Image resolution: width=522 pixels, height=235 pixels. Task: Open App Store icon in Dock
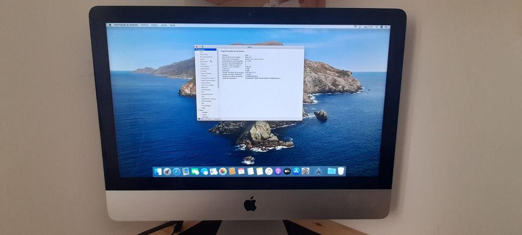tap(296, 171)
